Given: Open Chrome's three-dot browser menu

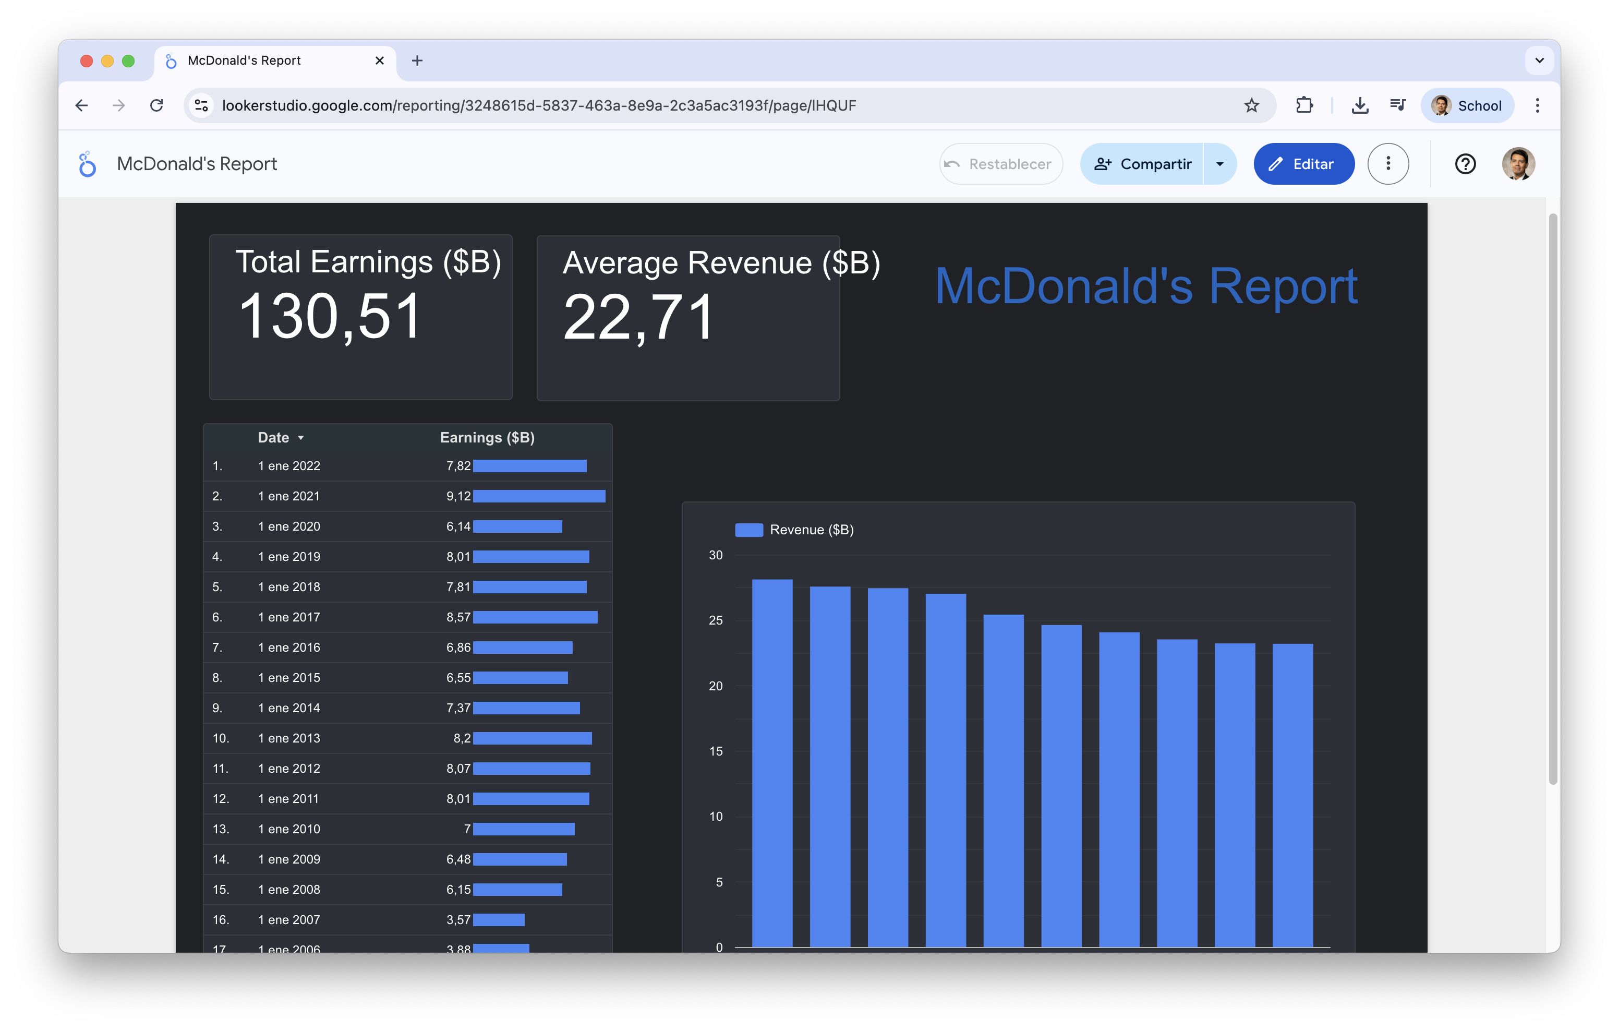Looking at the screenshot, I should (1537, 105).
